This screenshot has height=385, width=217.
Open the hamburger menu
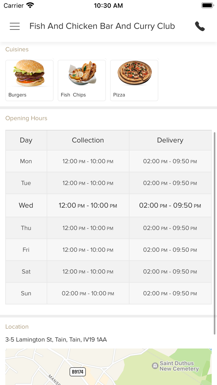15,26
